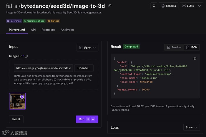Screen dimensions: 206x137
Task: Click the Inference badge
Action: point(14,21)
